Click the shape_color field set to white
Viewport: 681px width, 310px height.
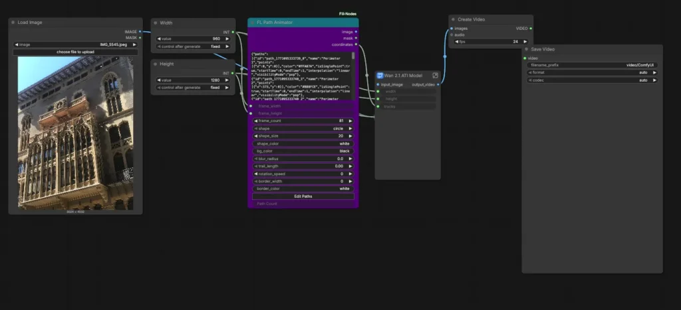click(x=303, y=143)
